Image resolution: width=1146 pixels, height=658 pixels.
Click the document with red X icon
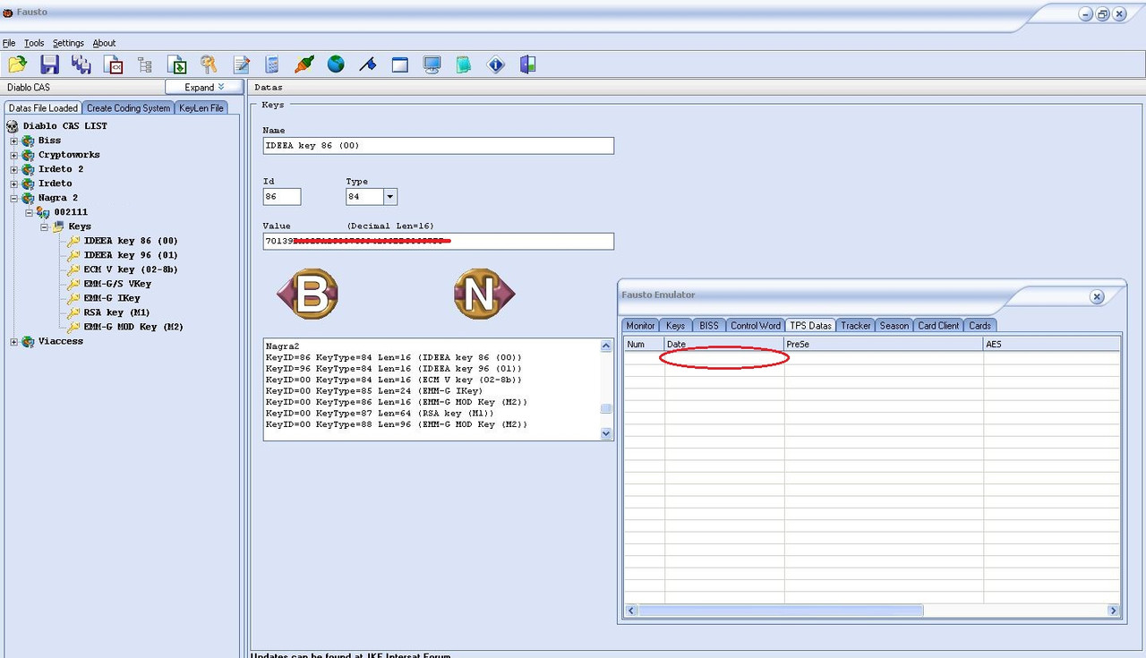tap(114, 64)
